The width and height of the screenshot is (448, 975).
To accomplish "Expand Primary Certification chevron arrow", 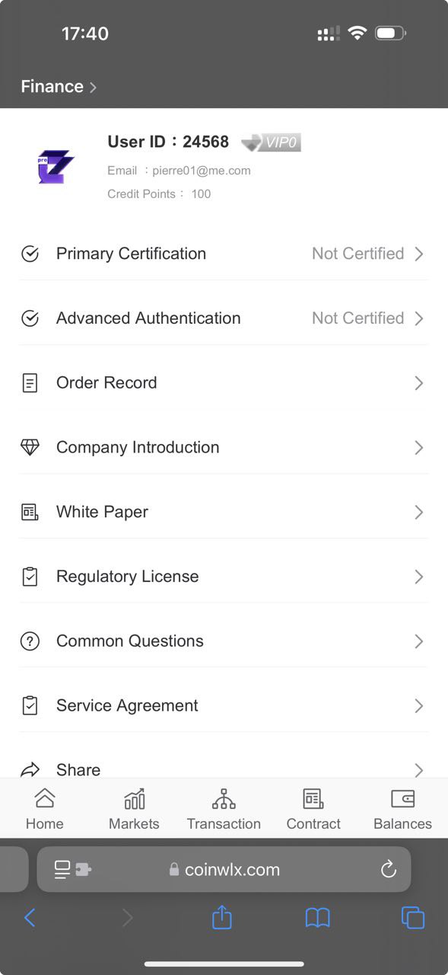I will click(x=419, y=254).
